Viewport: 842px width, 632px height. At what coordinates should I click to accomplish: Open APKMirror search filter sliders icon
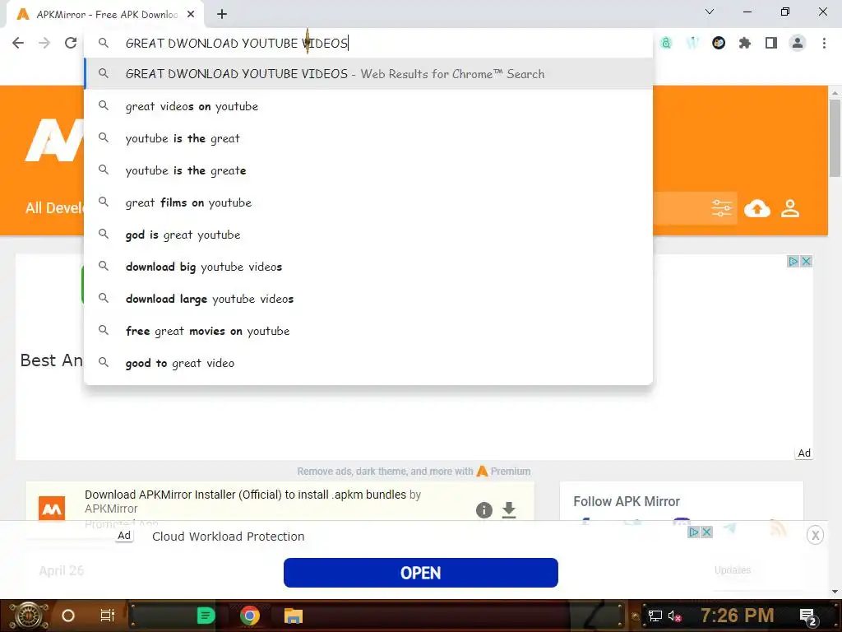click(x=721, y=208)
